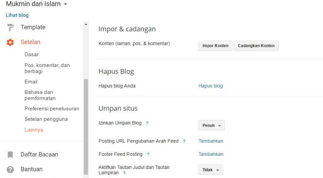The height and width of the screenshot is (178, 323).
Task: Open Preferensi penelusuran settings
Action: point(52,109)
